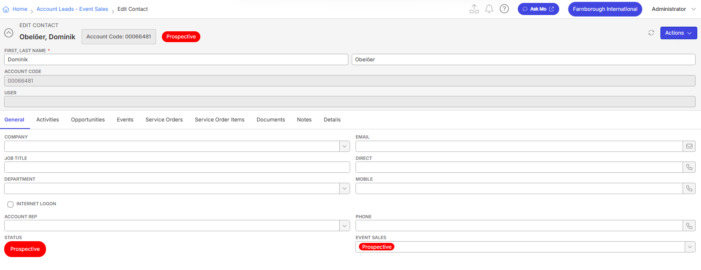Click into the Mobile input field
Screen dimensions: 701x270
pos(519,188)
